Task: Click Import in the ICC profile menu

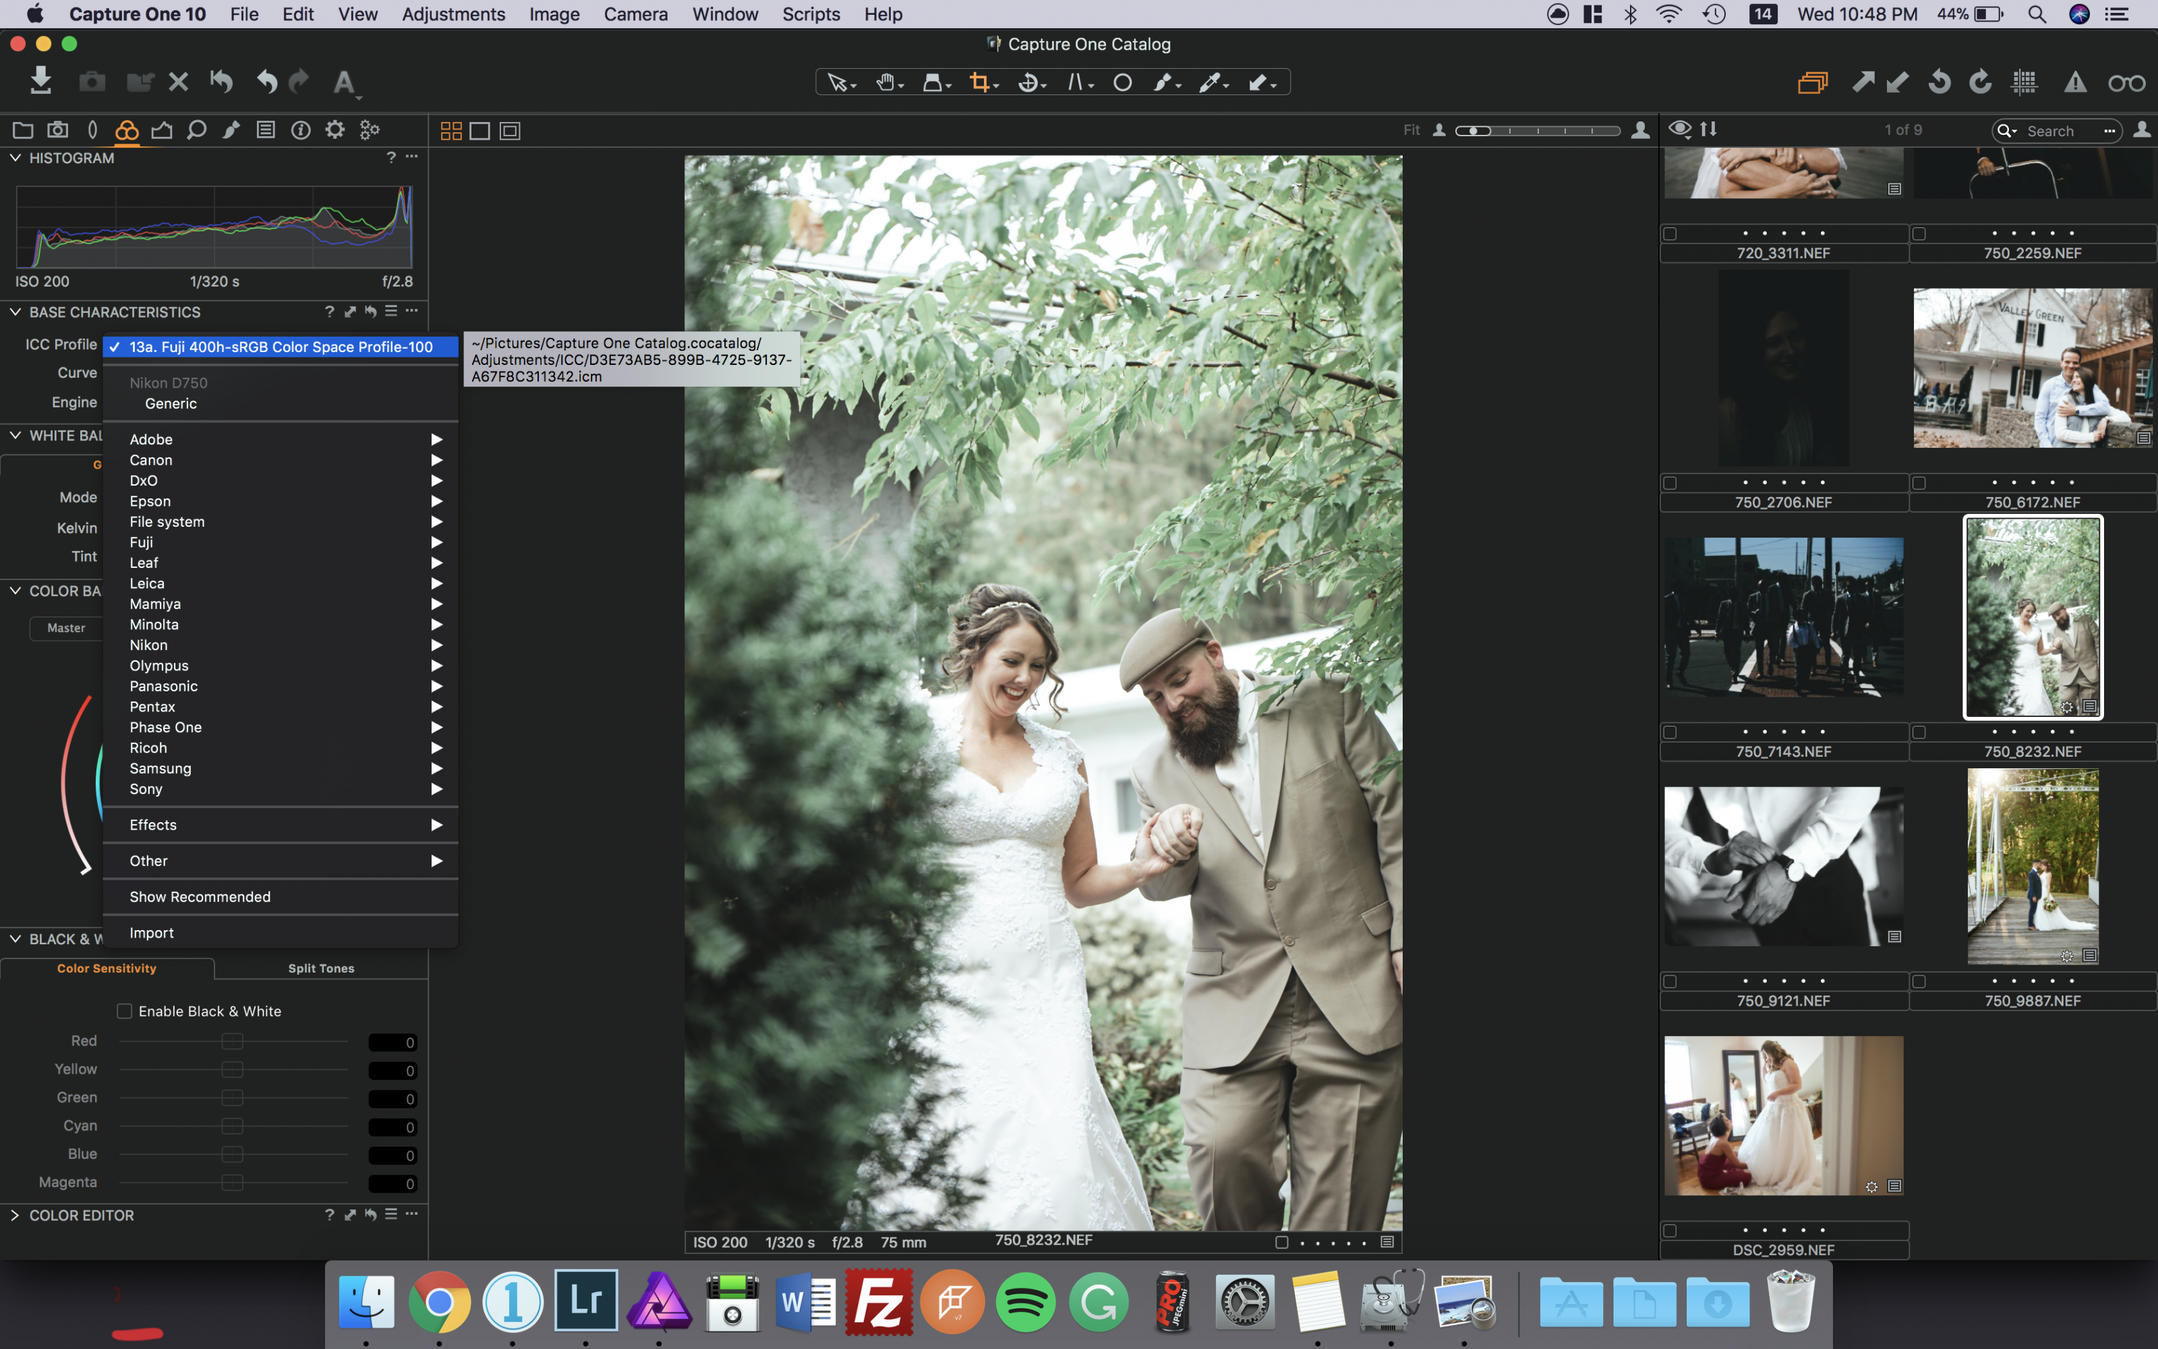Action: coord(152,932)
